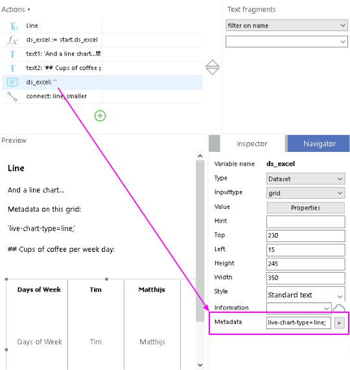Screen dimensions: 350x370
Task: Click '## Cups of coffee per week day:' text
Action: coord(62,249)
